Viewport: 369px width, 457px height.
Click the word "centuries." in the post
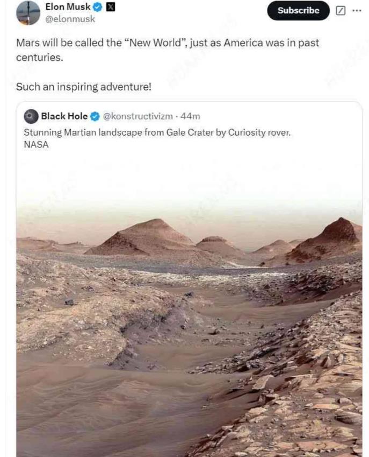(x=39, y=57)
